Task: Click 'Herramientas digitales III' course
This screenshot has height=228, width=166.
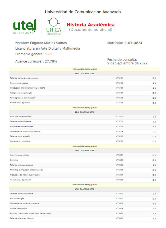Action: 20,180
